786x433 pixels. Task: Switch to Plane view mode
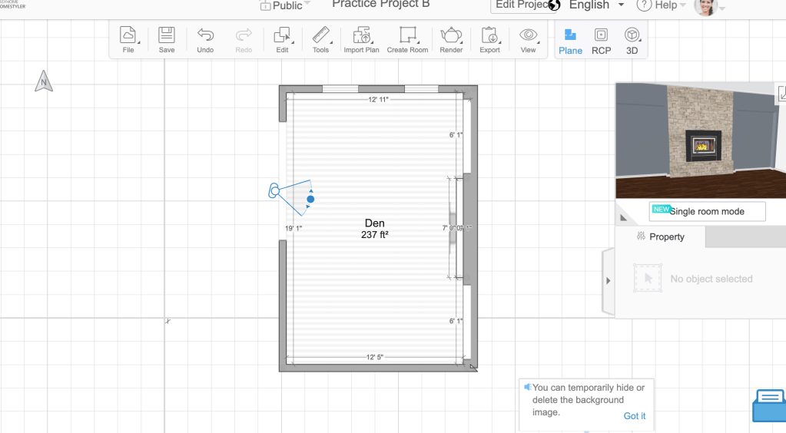point(570,41)
